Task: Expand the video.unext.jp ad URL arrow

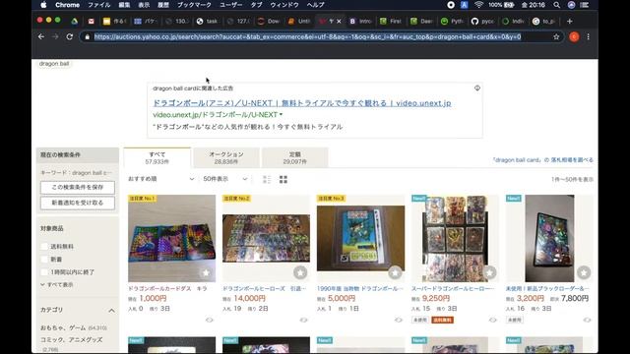Action: (281, 114)
